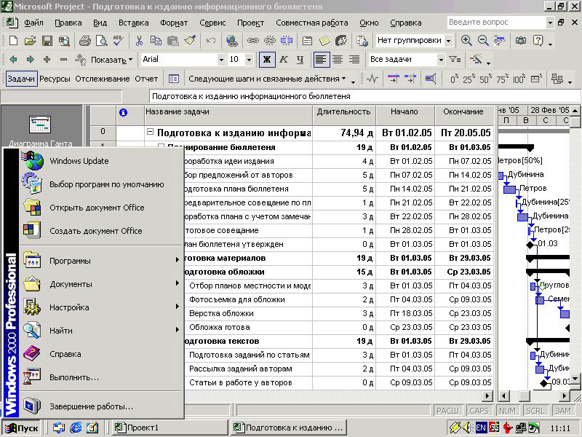Click the Open file icon
This screenshot has height=437, width=582.
30,41
